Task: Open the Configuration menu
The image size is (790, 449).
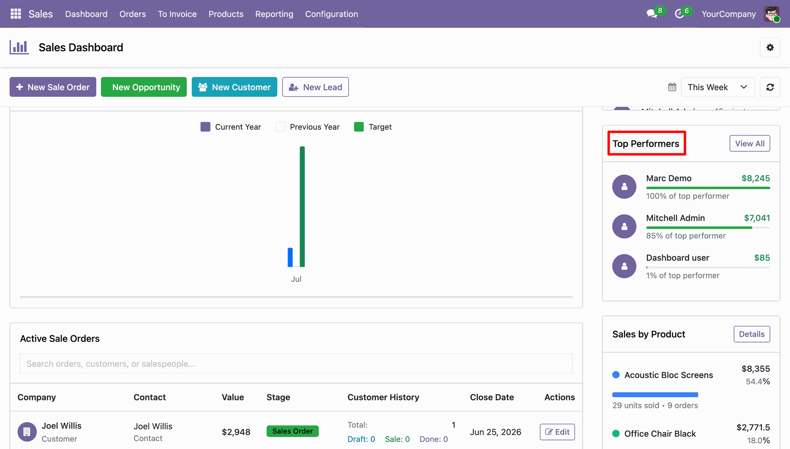Action: [332, 14]
